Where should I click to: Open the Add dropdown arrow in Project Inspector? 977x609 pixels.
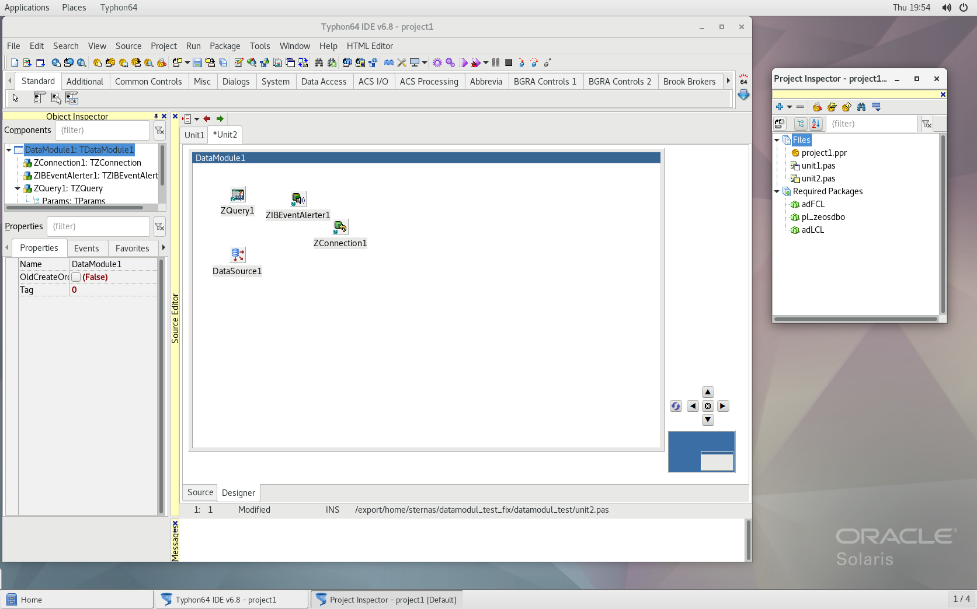[790, 107]
